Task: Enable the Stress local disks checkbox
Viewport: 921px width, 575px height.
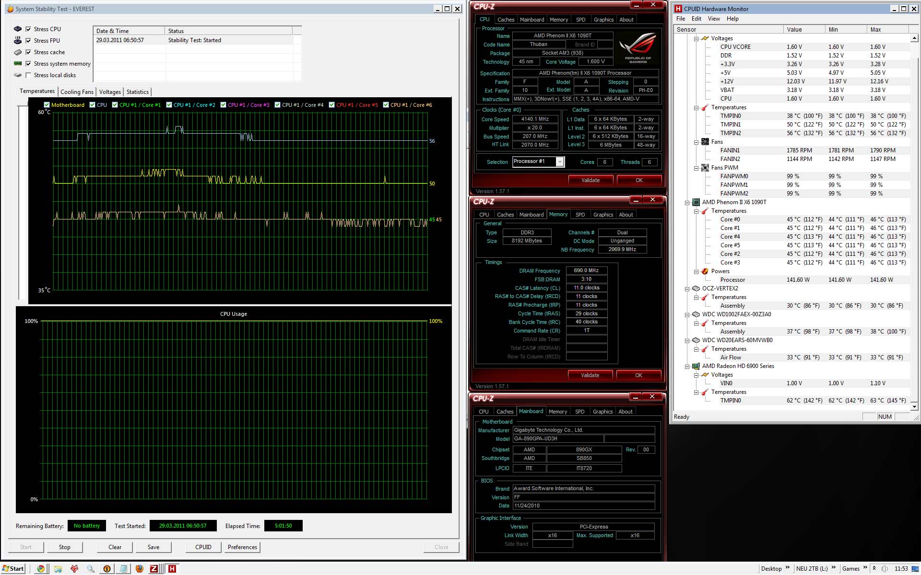Action: point(28,75)
